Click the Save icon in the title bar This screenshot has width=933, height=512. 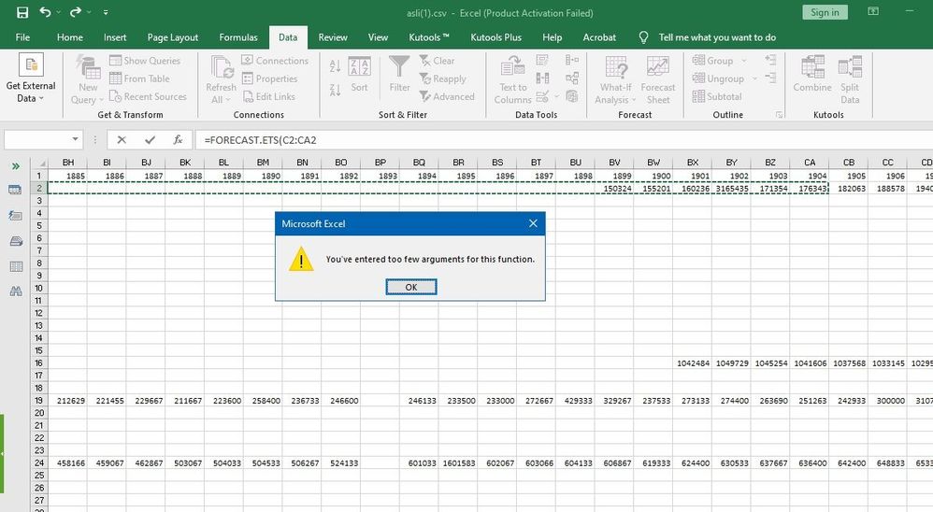tap(22, 12)
